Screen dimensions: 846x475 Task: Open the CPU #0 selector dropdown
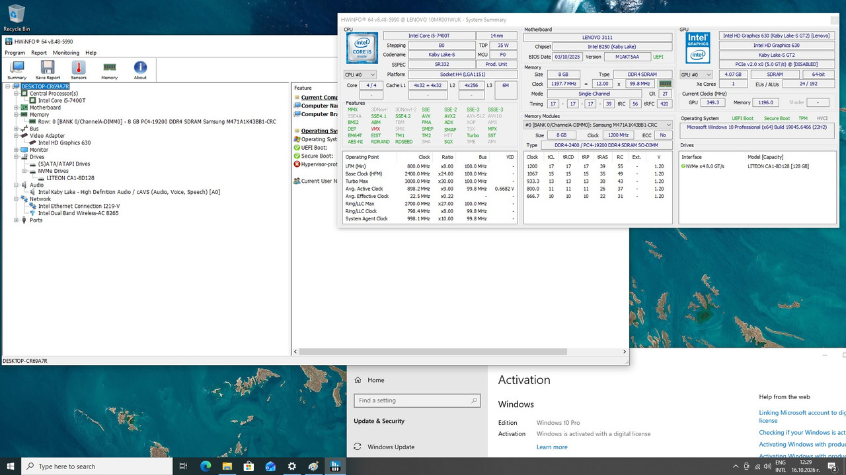click(x=360, y=75)
